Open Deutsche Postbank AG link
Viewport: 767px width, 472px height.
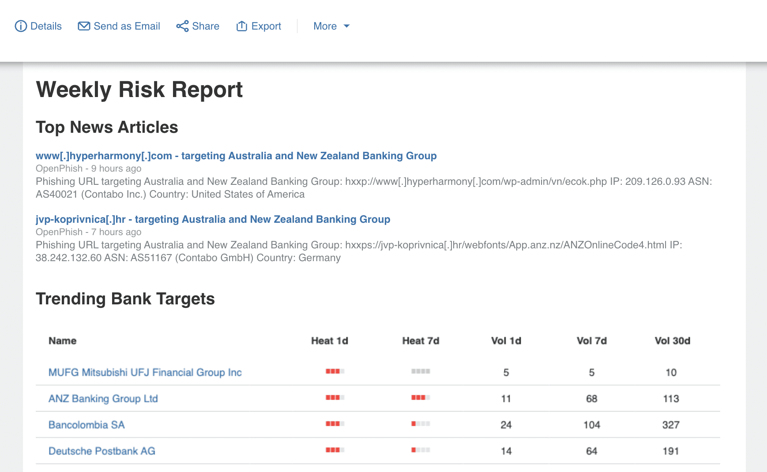tap(102, 451)
